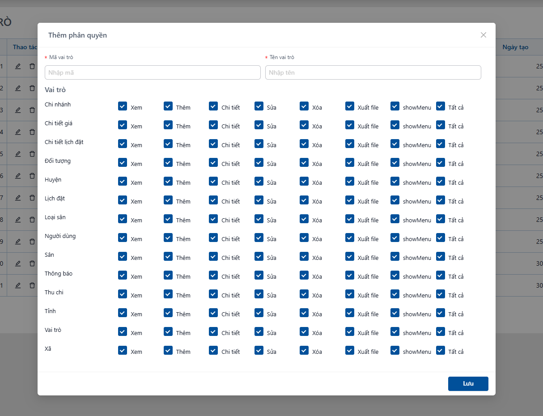Disable showMenu for Thông báo
The width and height of the screenshot is (543, 416).
(x=395, y=275)
